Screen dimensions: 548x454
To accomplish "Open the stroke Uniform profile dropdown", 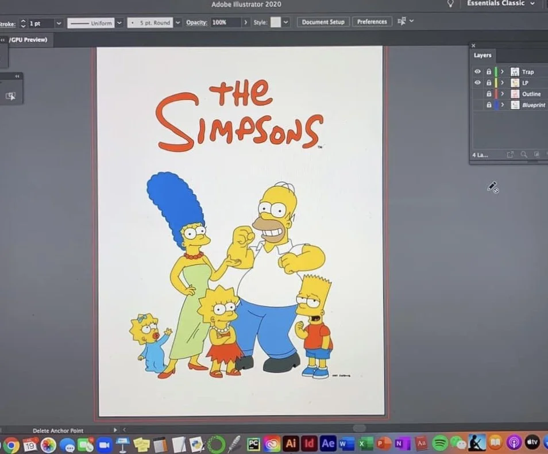I will coord(119,22).
